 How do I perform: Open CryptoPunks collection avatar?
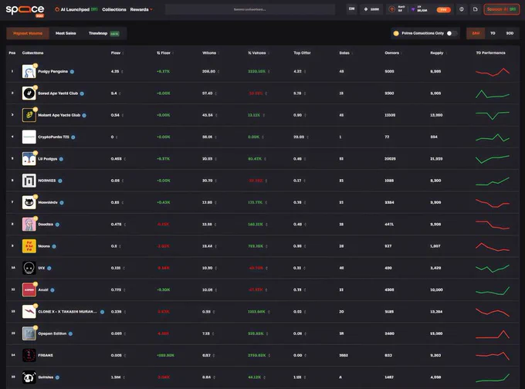pos(29,137)
